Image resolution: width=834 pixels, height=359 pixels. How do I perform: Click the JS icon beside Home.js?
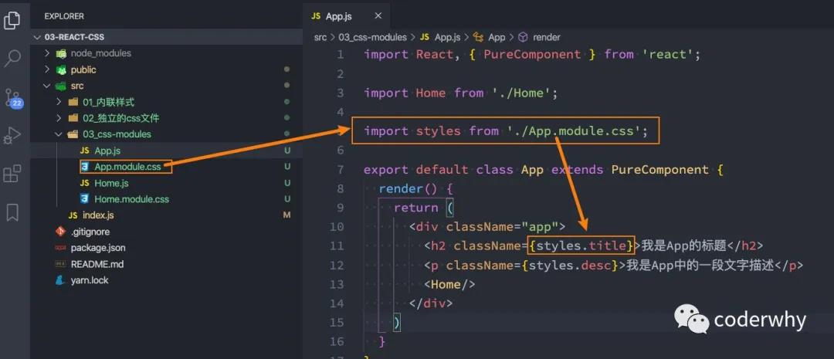coord(84,183)
